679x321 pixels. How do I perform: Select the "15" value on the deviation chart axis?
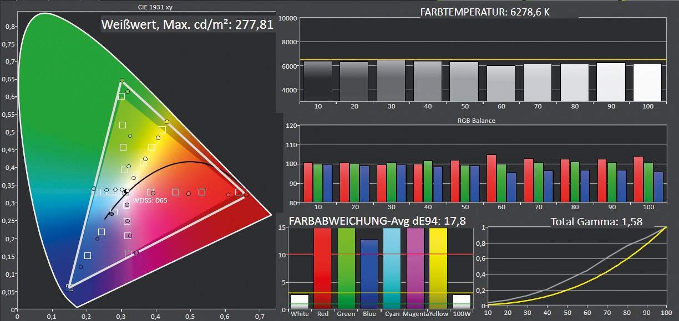[281, 228]
